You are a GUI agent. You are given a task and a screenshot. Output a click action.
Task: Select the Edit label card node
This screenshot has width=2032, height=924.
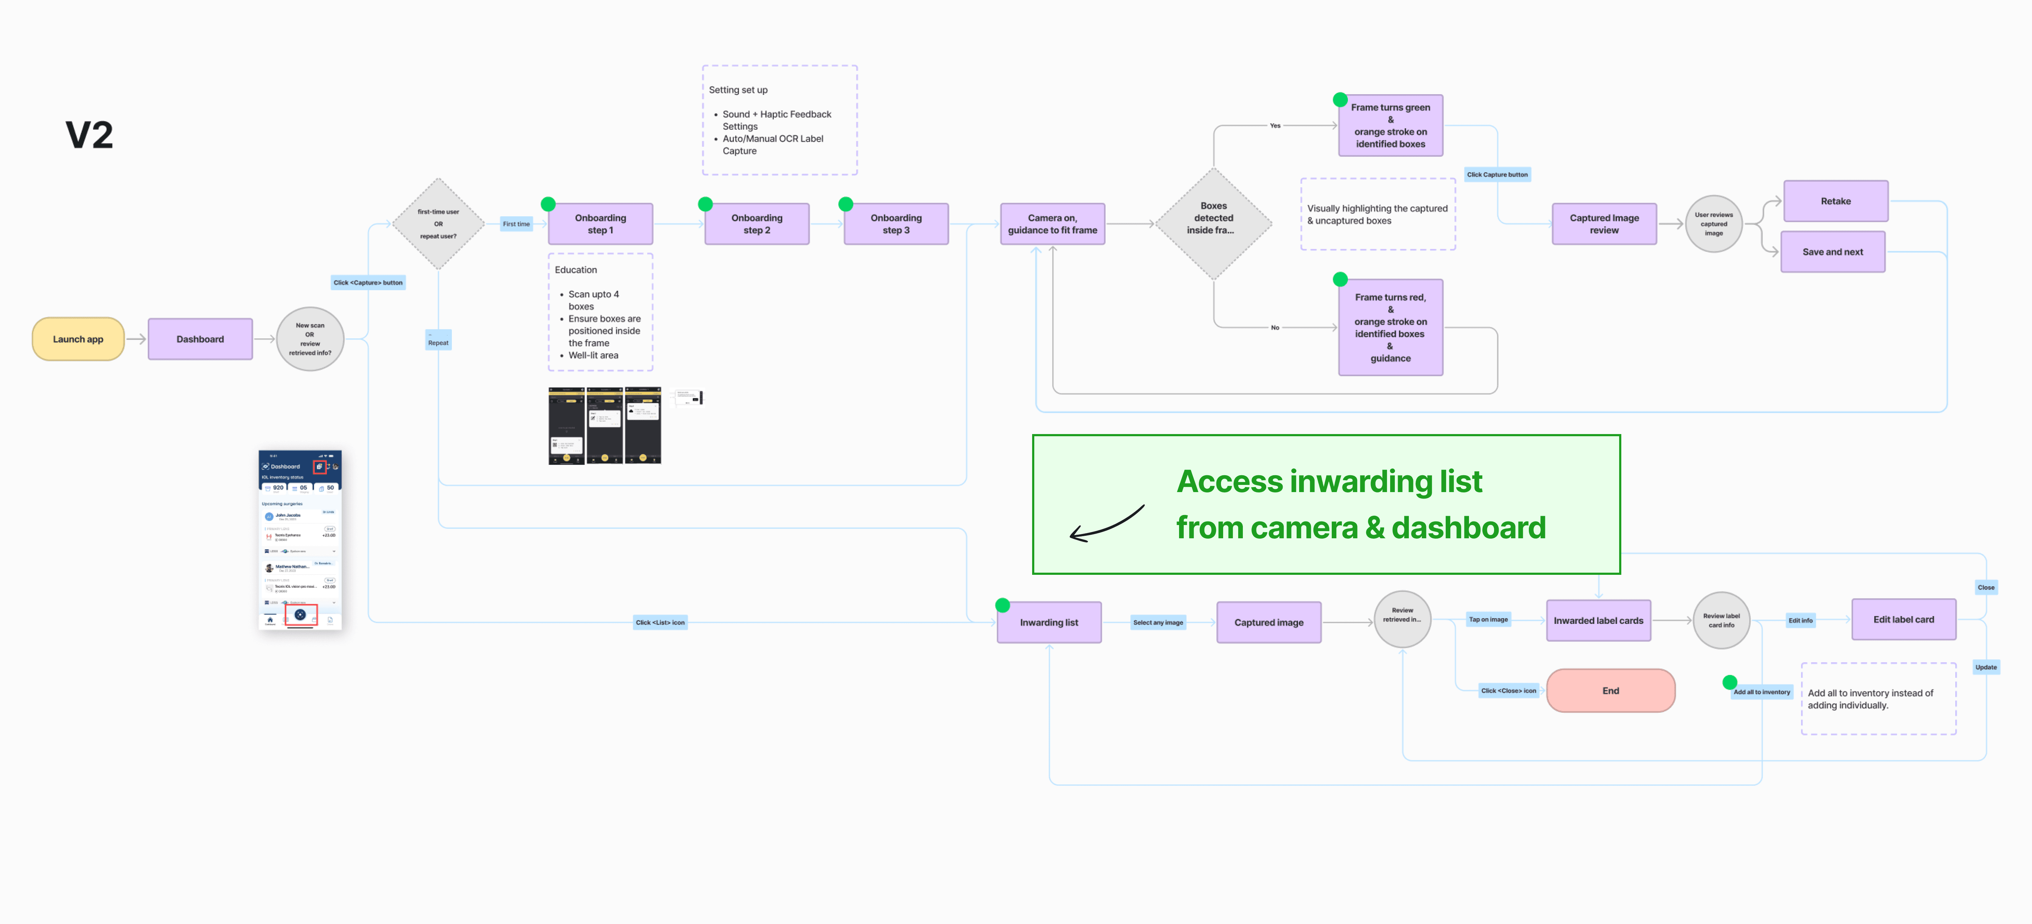pyautogui.click(x=1903, y=620)
